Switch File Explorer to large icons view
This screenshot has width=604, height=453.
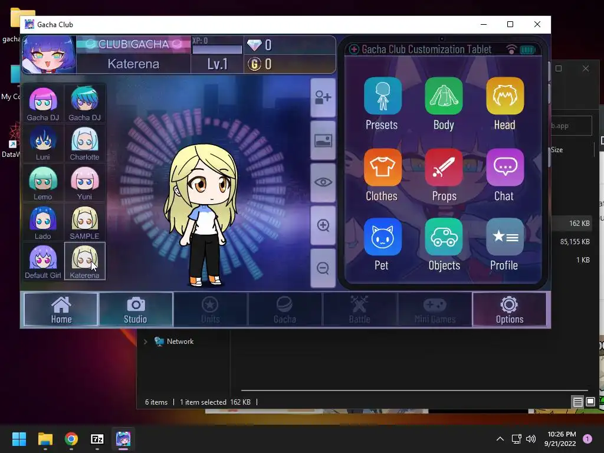[x=590, y=402]
